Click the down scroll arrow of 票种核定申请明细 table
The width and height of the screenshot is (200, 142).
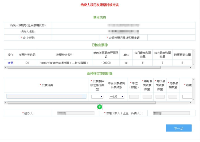coord(194,99)
